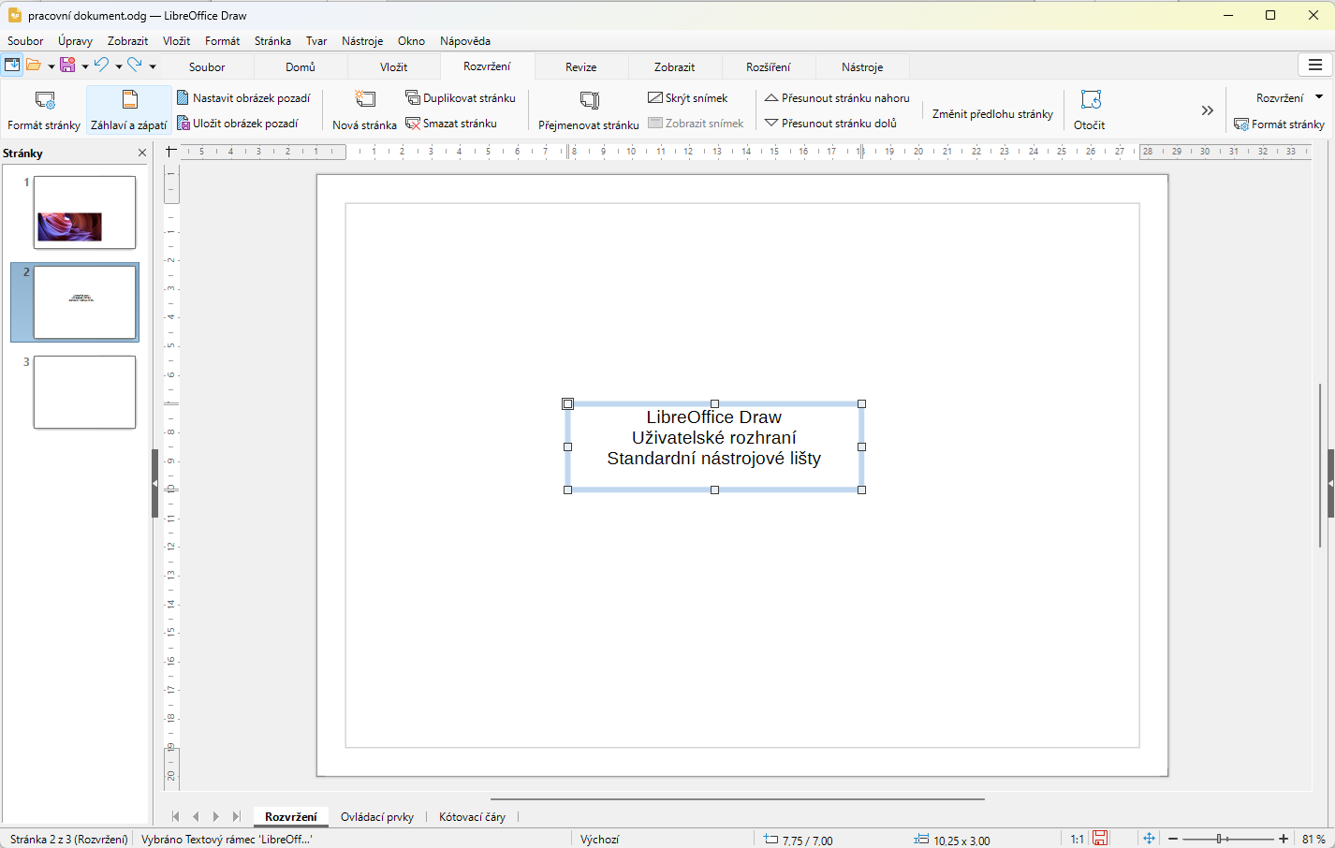Move page down with Přesunout stránku dolů
Image resolution: width=1335 pixels, height=848 pixels.
click(x=830, y=123)
